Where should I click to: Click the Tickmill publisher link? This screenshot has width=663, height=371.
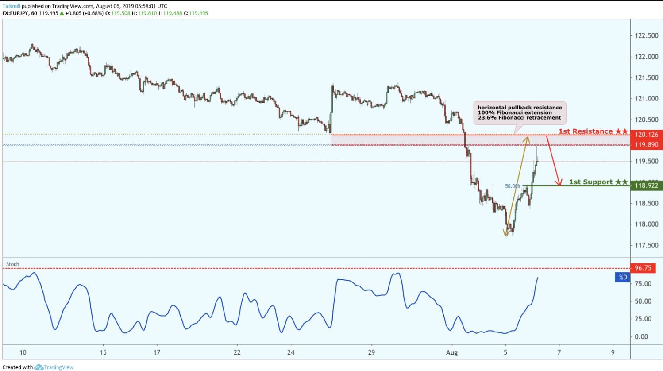click(x=12, y=6)
